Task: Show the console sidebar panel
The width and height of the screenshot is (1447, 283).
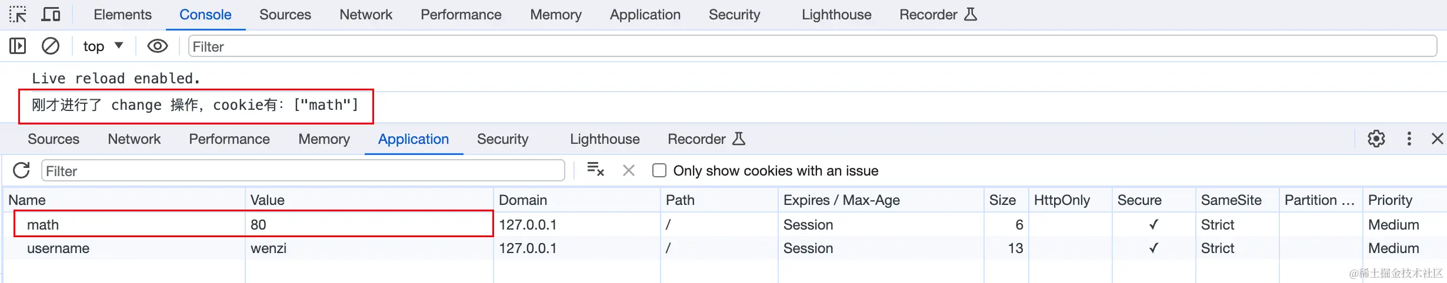Action: pos(18,46)
